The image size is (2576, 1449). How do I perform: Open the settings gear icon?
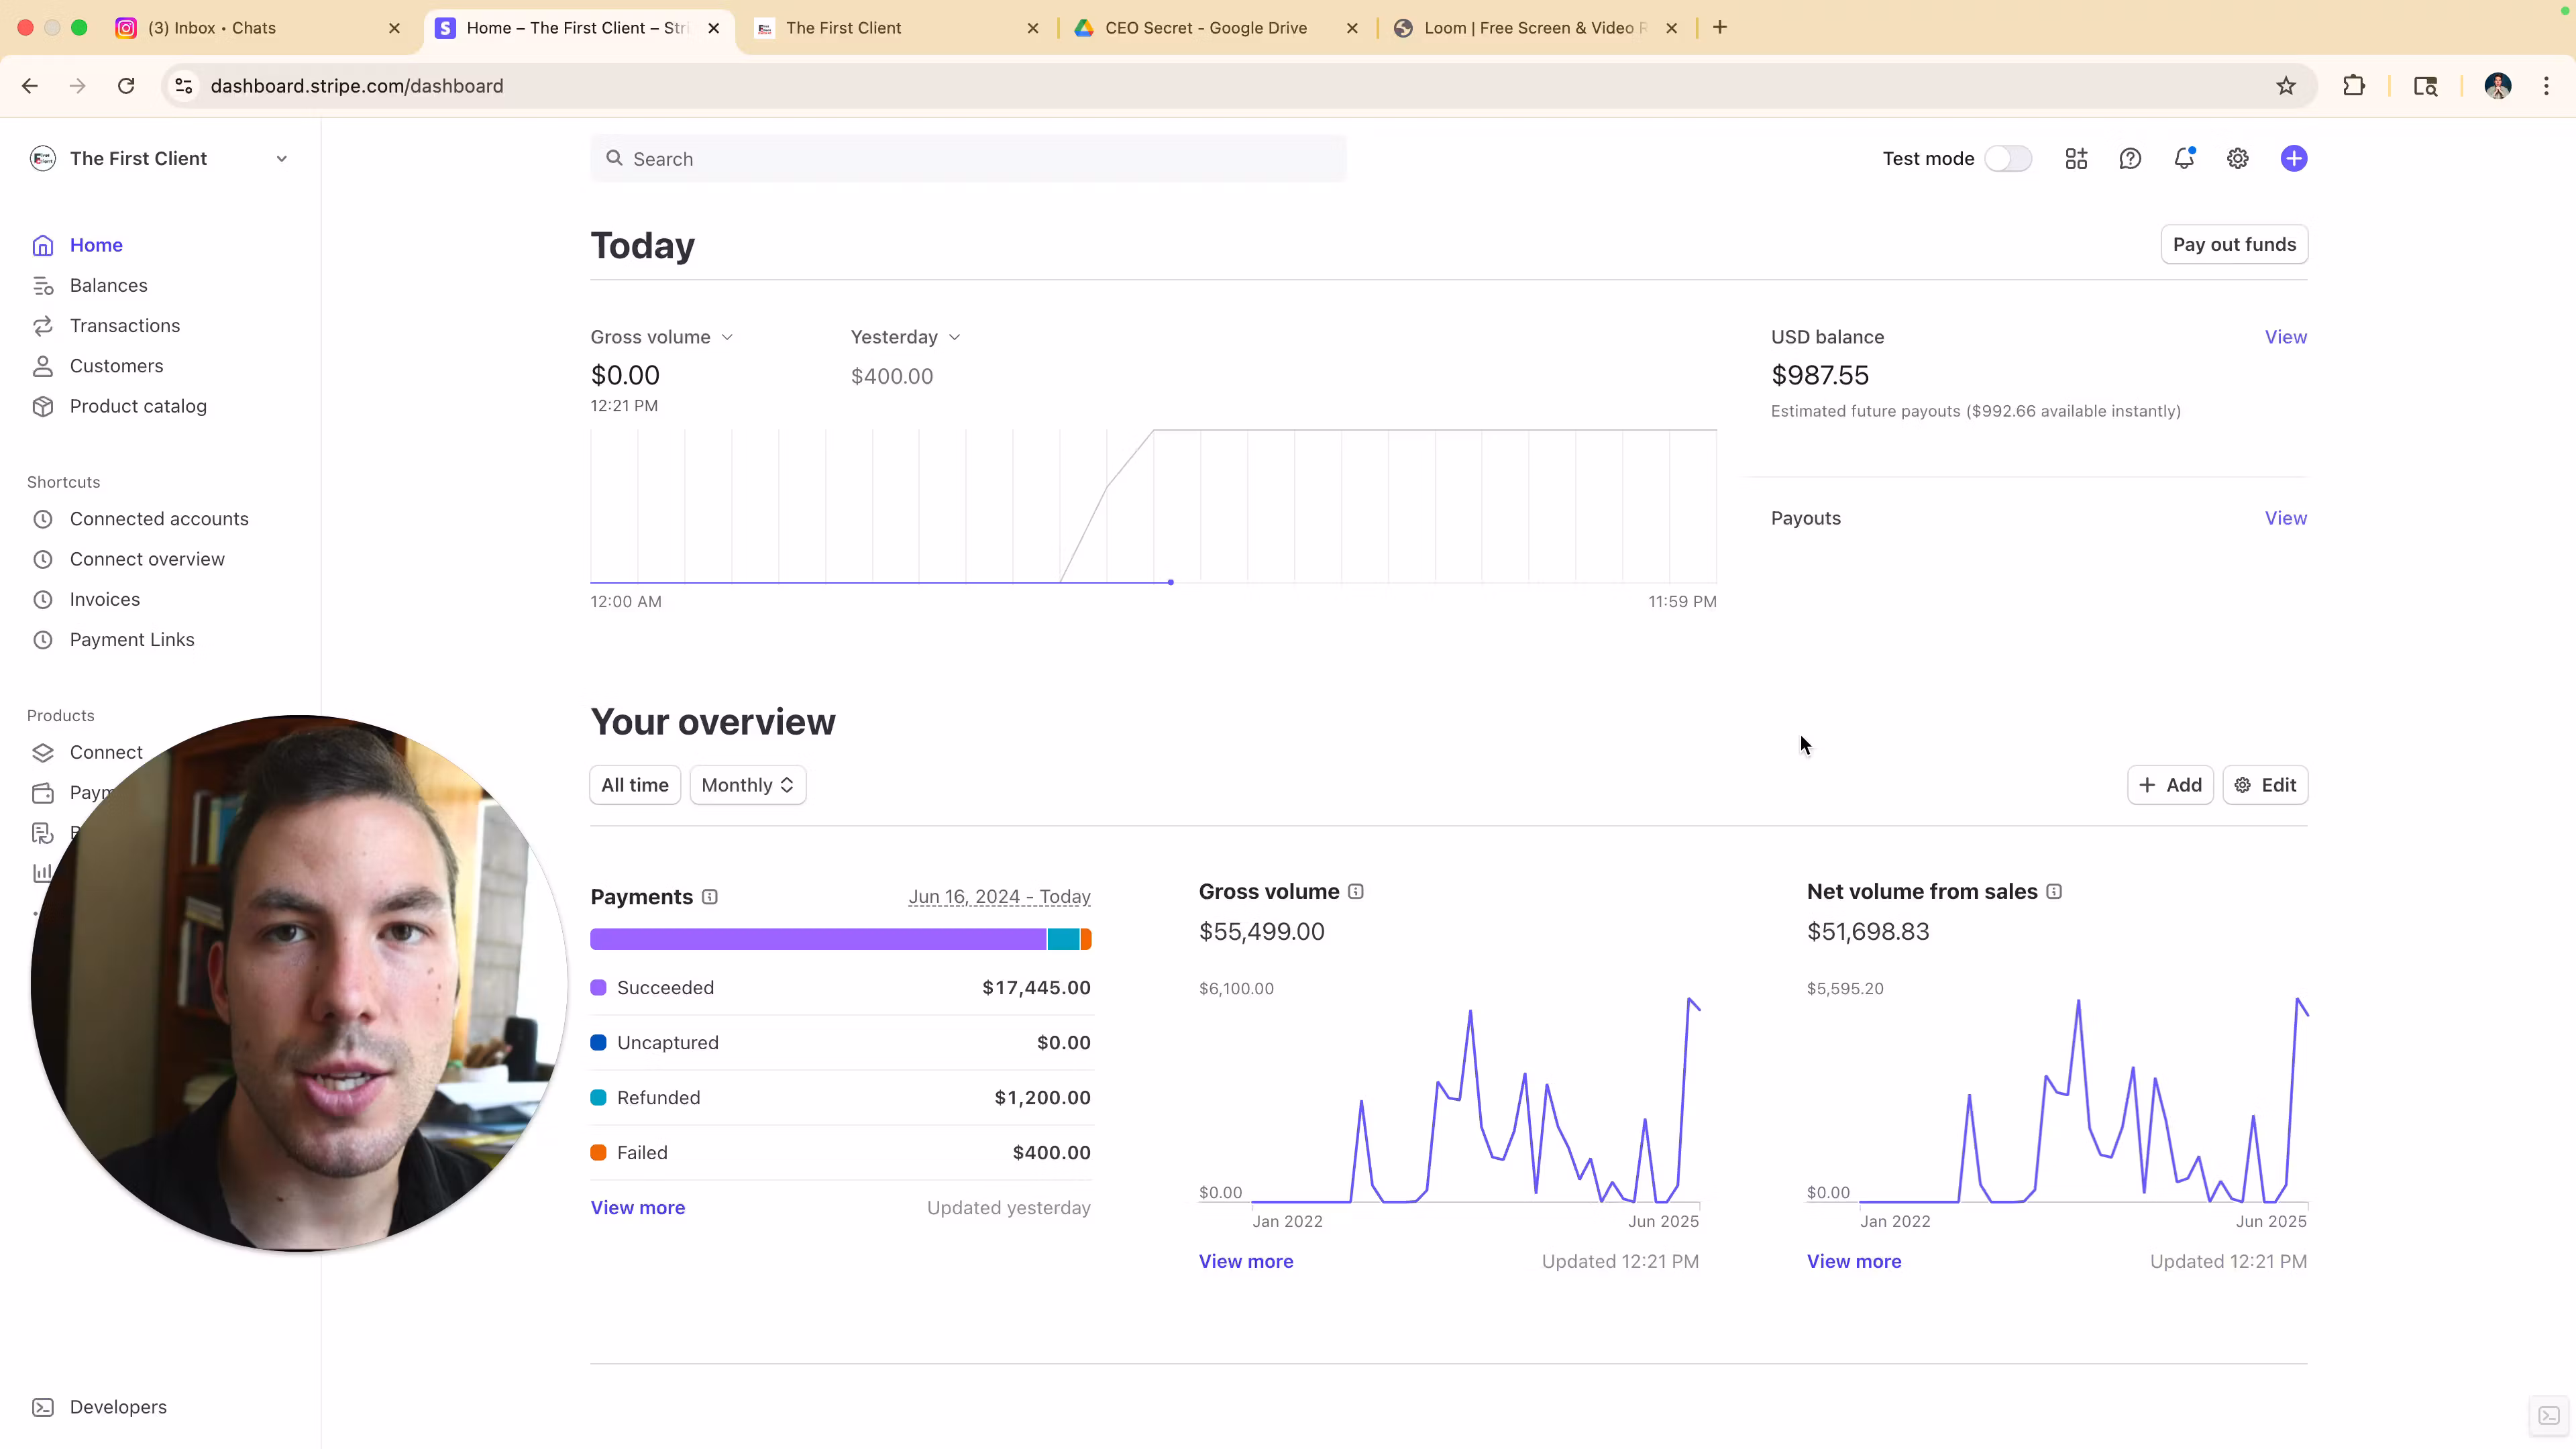[x=2237, y=158]
